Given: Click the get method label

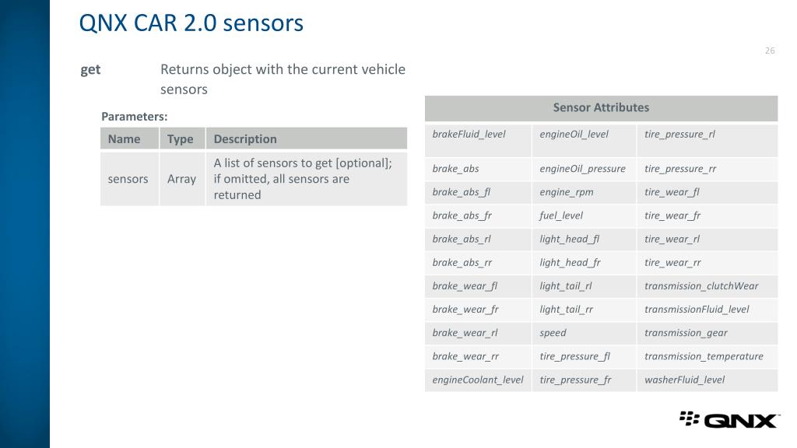Looking at the screenshot, I should [90, 69].
